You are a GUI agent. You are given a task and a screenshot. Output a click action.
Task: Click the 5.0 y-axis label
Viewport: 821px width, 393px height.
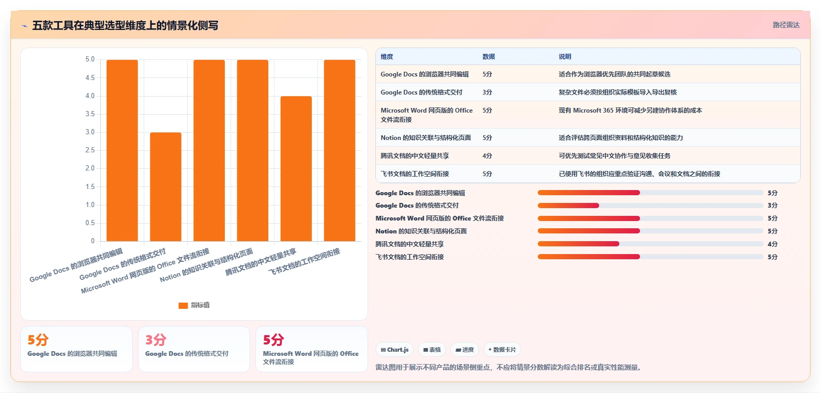[x=90, y=59]
